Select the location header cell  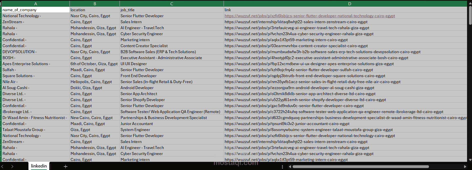(95, 10)
